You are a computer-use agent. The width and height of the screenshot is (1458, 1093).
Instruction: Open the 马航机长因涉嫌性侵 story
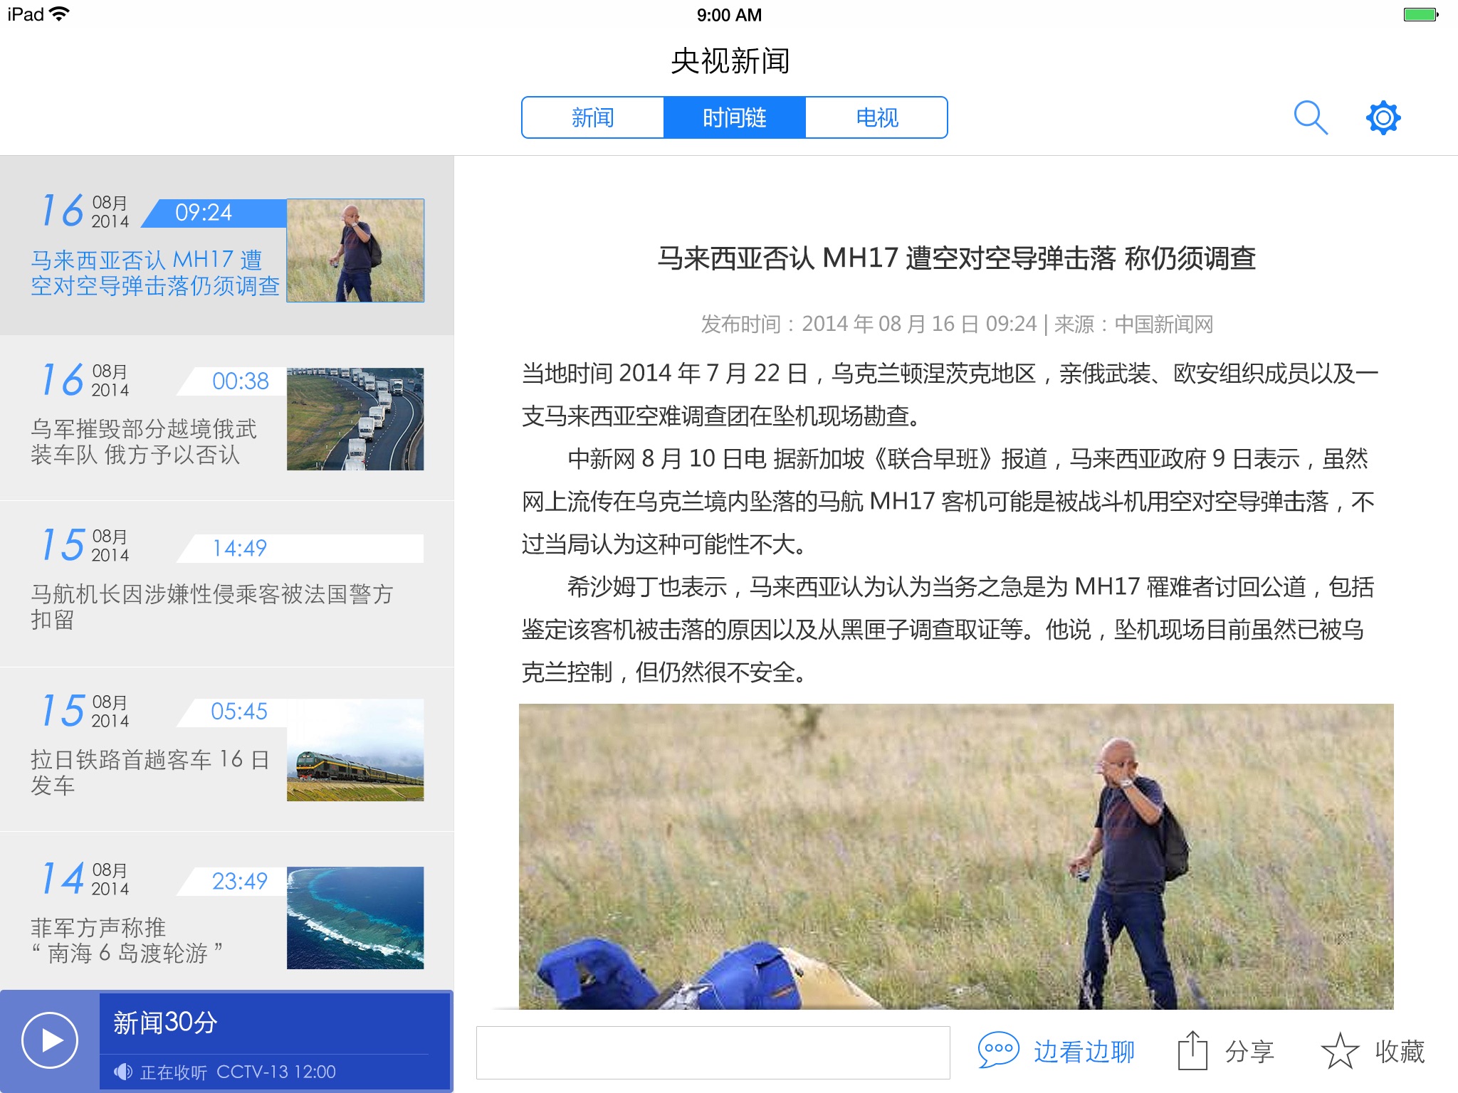click(226, 584)
